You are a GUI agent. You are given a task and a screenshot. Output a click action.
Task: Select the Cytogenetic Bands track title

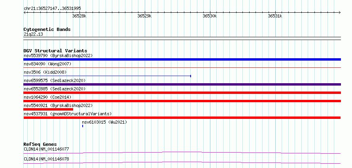pos(47,29)
